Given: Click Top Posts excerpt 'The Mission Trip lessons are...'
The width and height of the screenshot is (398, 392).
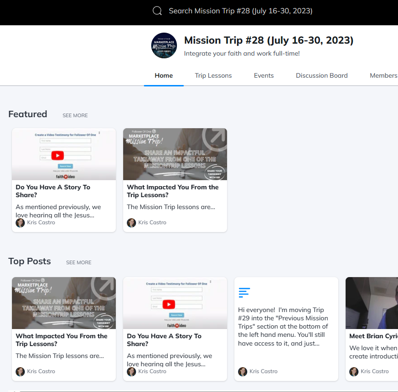Looking at the screenshot, I should coord(60,356).
